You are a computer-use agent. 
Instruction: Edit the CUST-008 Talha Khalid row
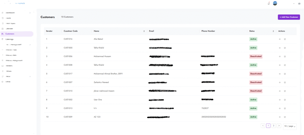(x=285, y=65)
